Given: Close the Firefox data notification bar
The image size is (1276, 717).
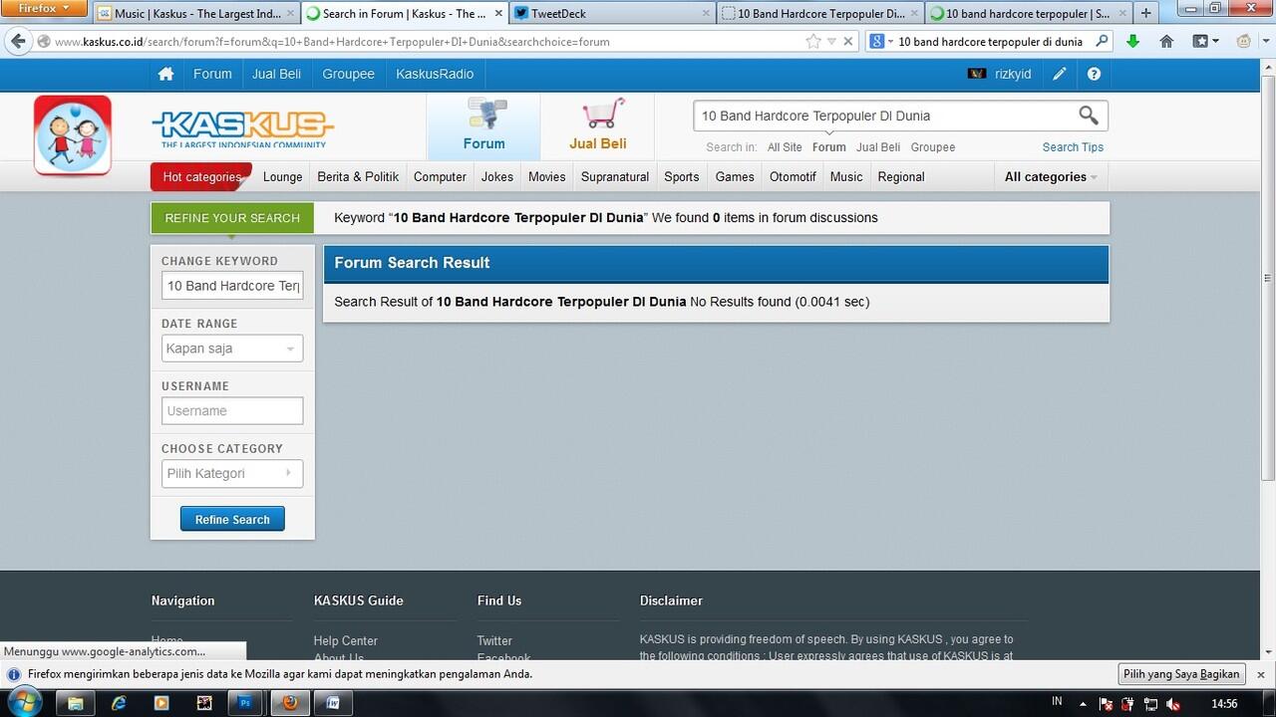Looking at the screenshot, I should pyautogui.click(x=1260, y=674).
